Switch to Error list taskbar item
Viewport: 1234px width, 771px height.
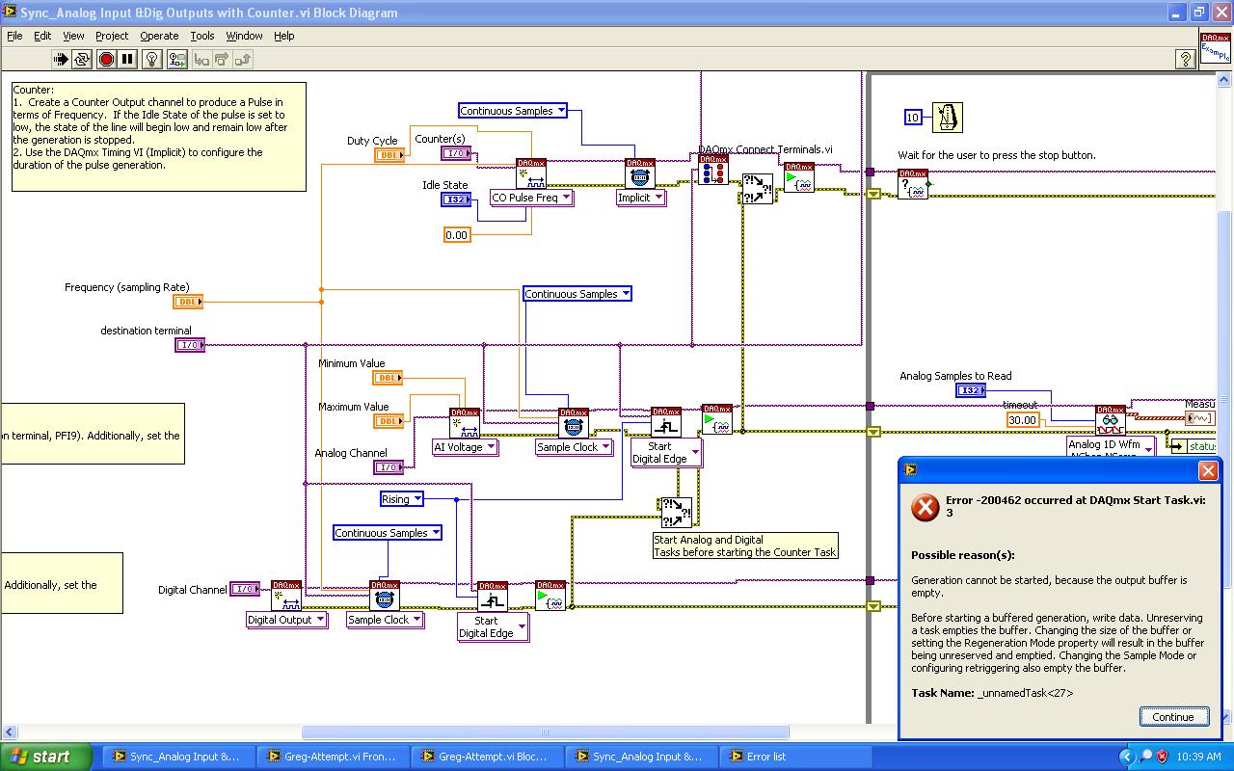pyautogui.click(x=795, y=757)
